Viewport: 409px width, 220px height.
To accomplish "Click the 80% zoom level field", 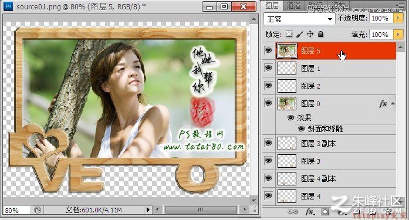I will 16,210.
